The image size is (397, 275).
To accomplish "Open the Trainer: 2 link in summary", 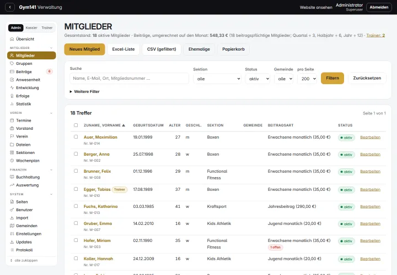I will (375, 35).
